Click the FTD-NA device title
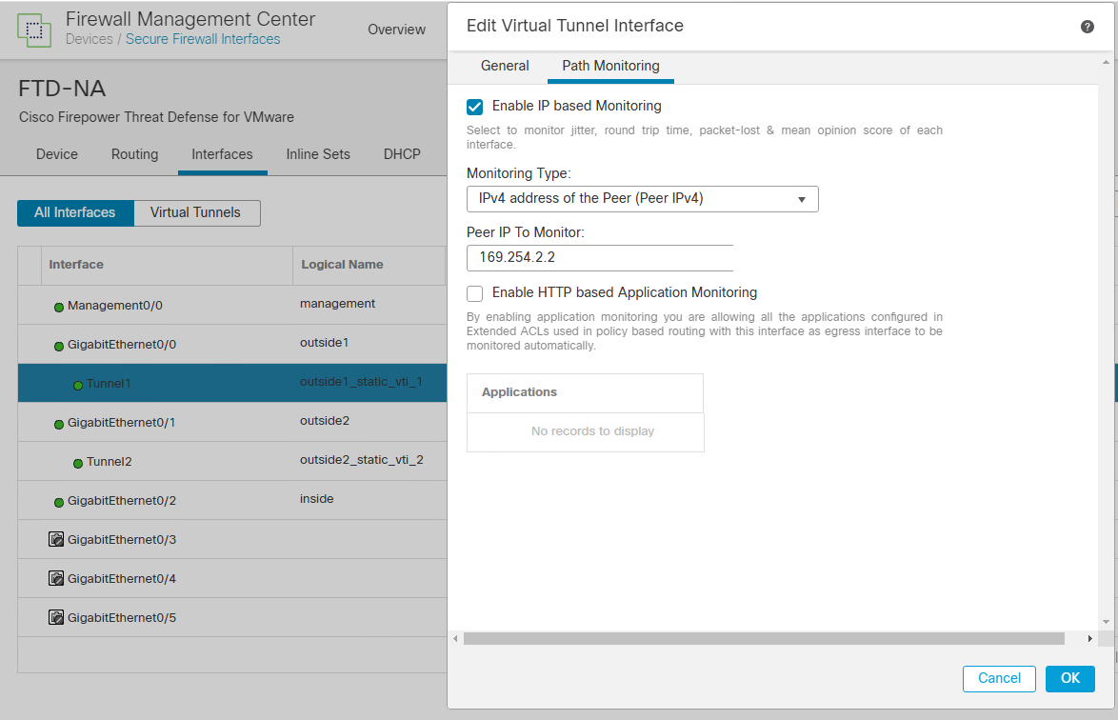 [x=62, y=89]
